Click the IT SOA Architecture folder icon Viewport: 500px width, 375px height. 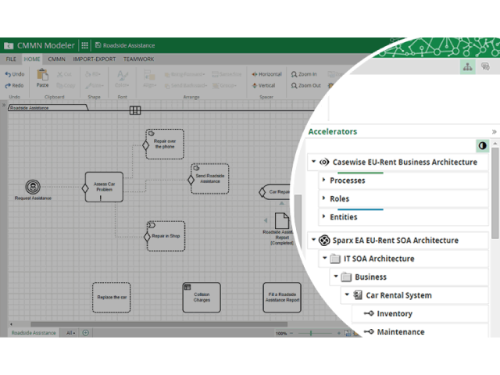pos(335,259)
